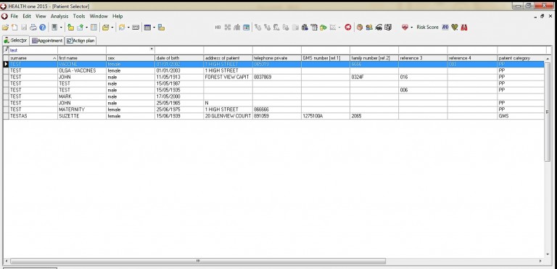Open the Edit menu
The height and width of the screenshot is (269, 557).
click(x=27, y=17)
